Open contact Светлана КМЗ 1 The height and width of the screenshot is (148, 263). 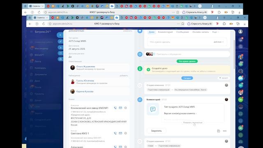coord(80,133)
